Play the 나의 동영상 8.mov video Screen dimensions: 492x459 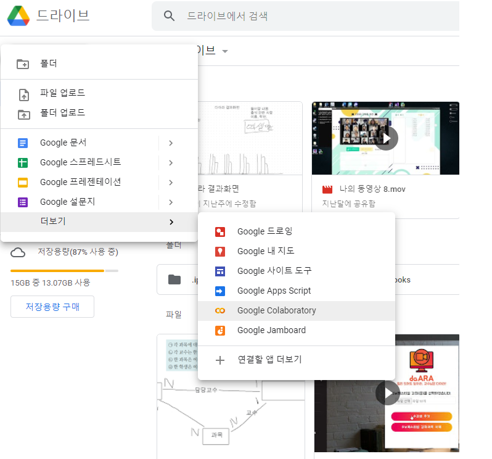[x=387, y=138]
